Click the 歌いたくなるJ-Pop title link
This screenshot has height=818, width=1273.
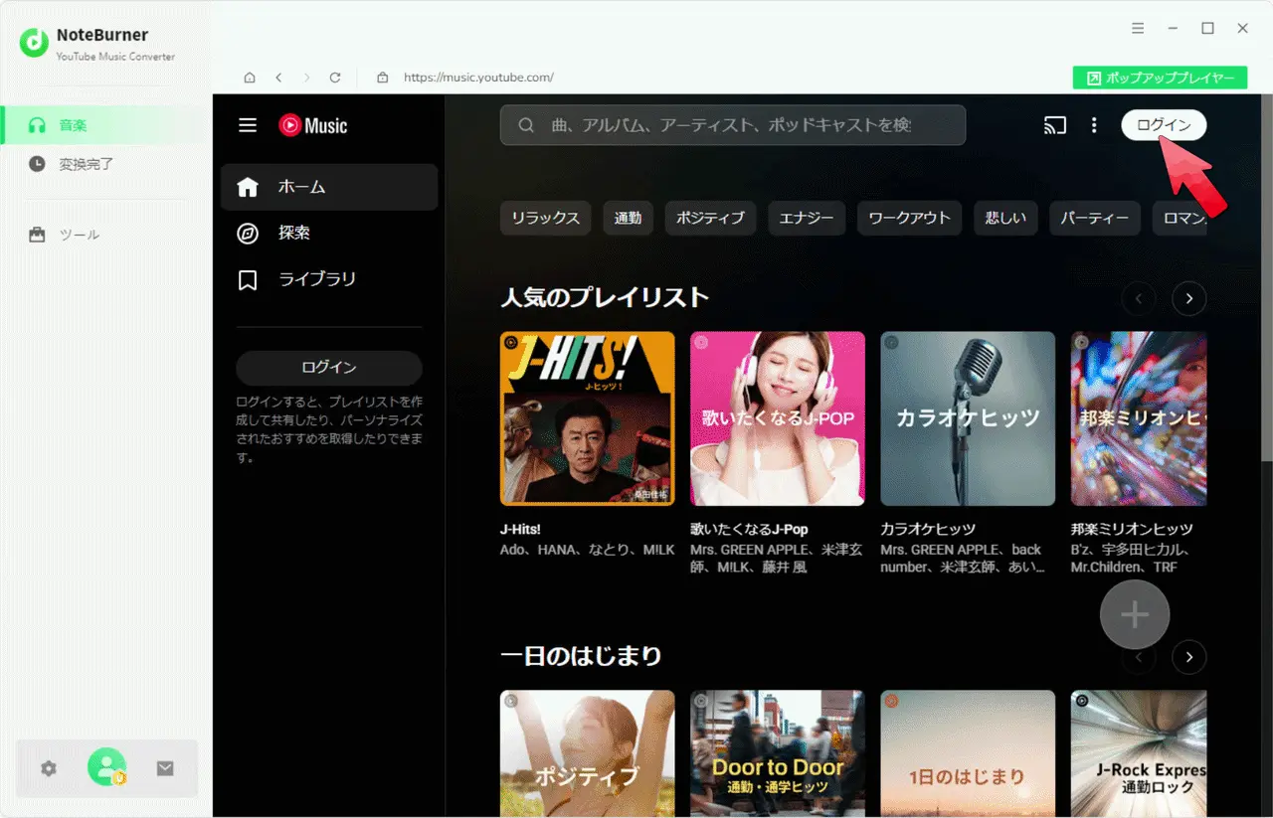coord(749,529)
